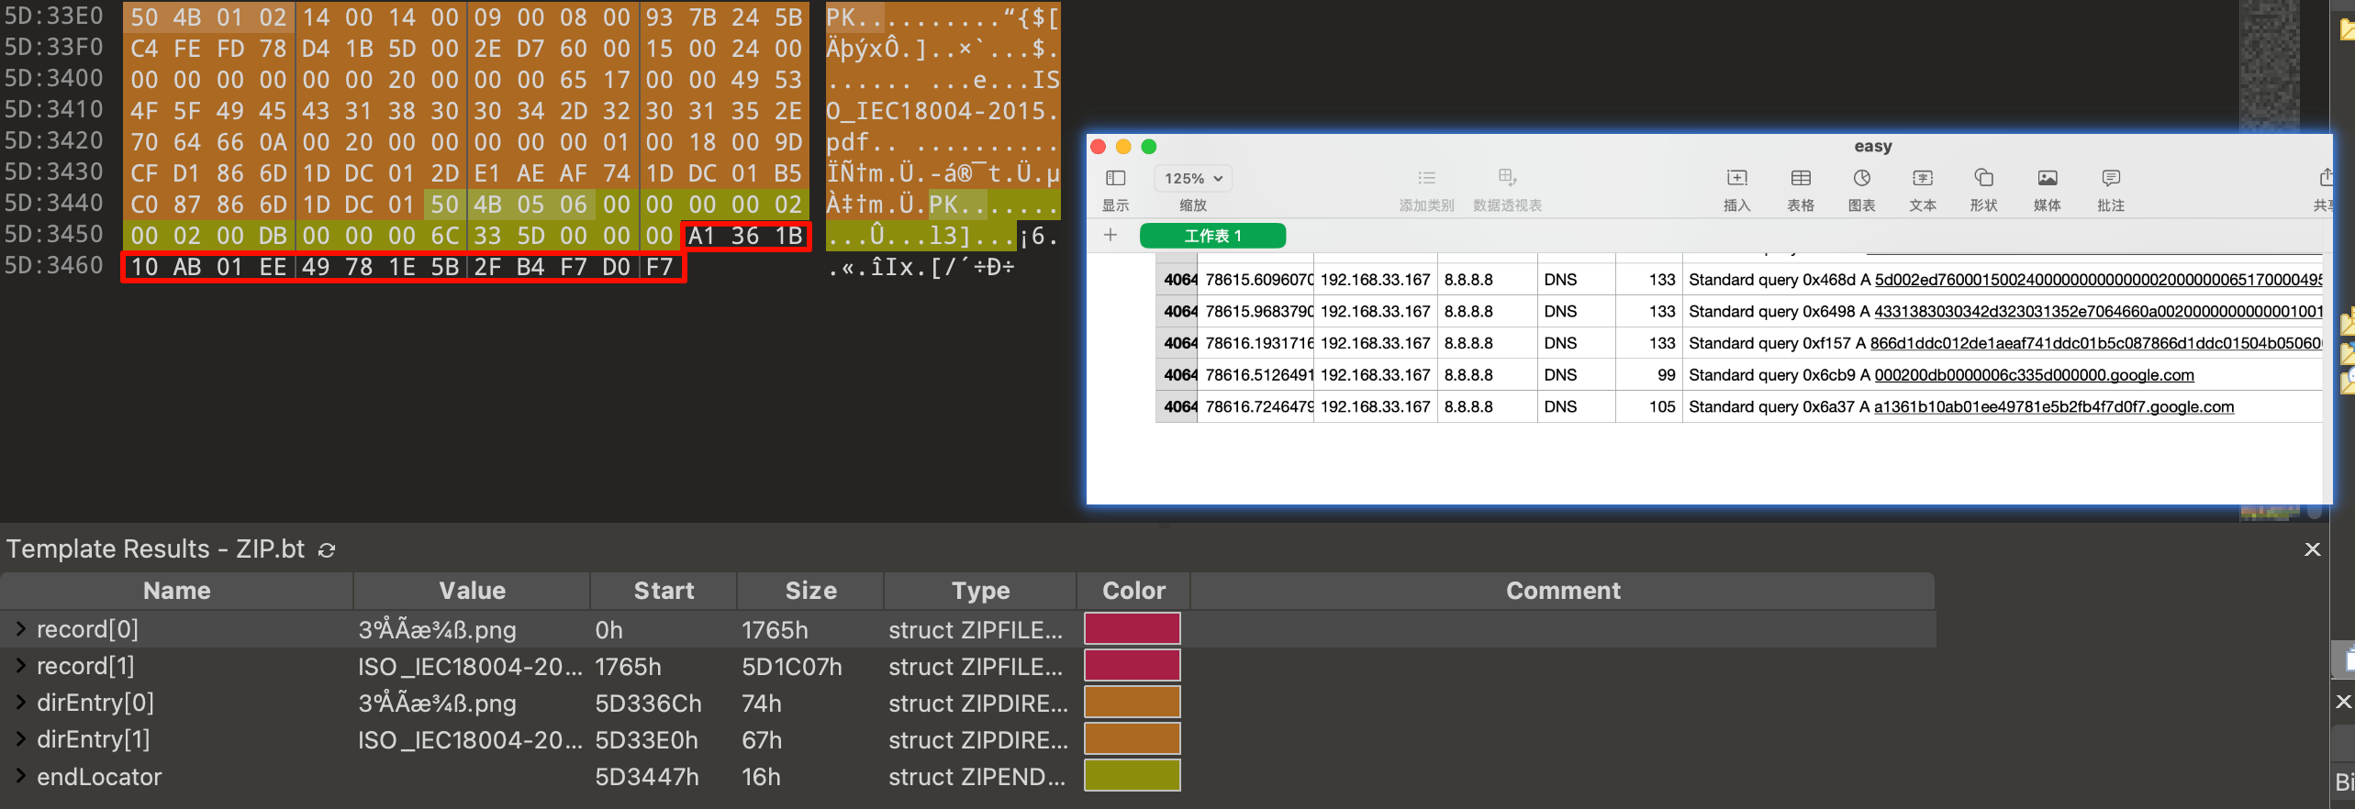Select the 工作表 1 sheet tab
The image size is (2355, 809).
pos(1211,236)
